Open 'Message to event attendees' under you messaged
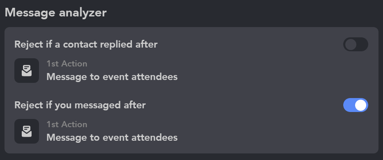 click(x=112, y=137)
